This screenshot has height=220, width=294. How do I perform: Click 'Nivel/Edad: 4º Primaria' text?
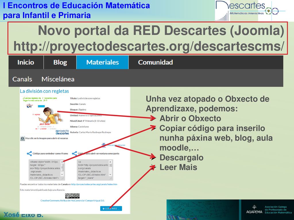[88, 121]
